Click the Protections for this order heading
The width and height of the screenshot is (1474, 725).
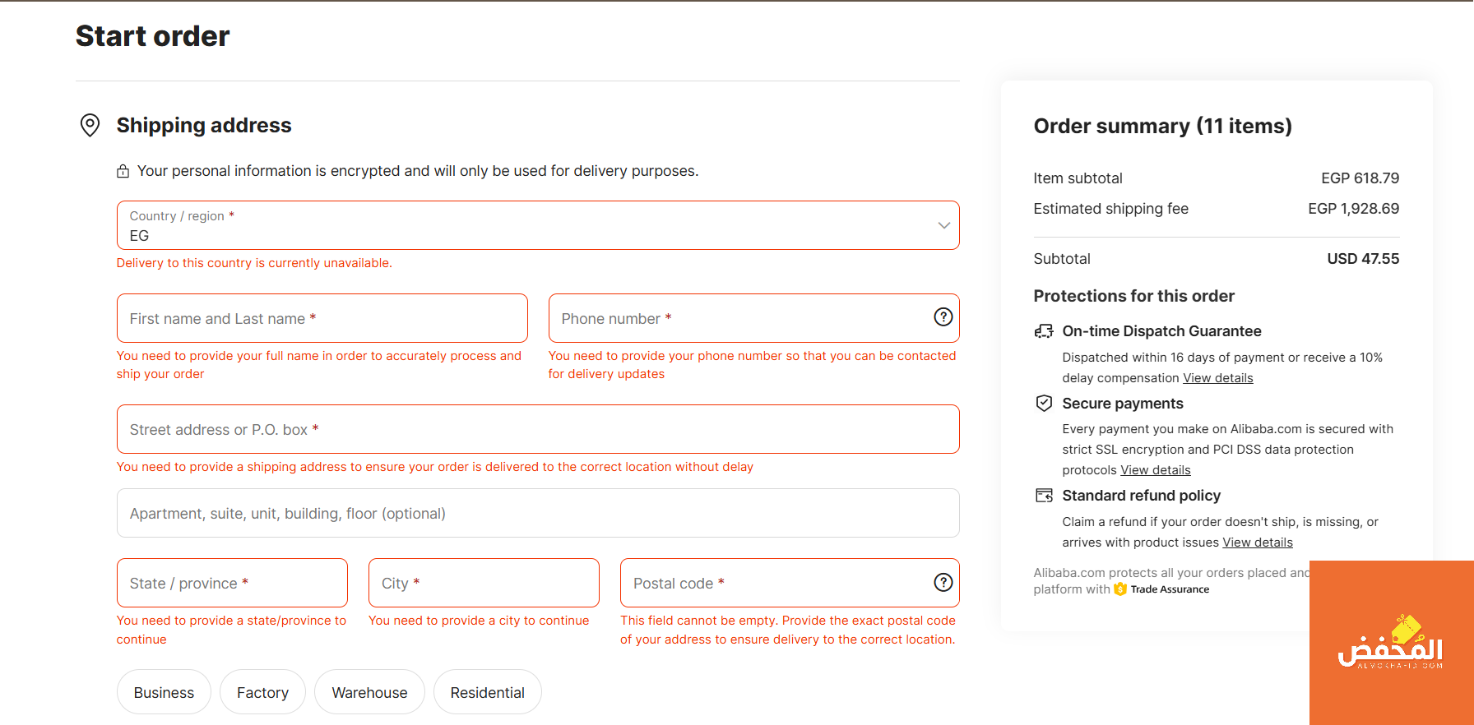tap(1133, 296)
